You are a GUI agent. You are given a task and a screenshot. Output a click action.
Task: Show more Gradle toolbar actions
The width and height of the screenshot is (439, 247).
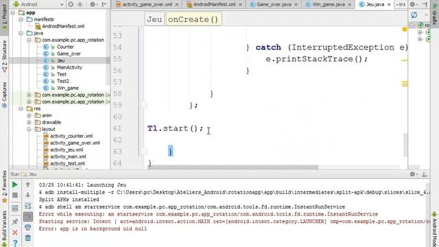click(426, 14)
